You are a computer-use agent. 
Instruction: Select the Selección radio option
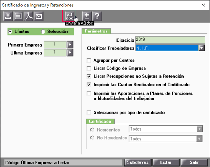(x=43, y=32)
